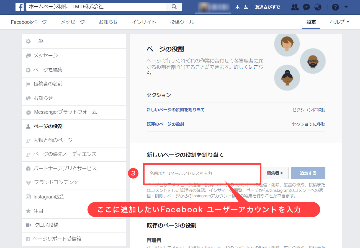Open the お知らせ tab in page nav
Screen dimensions: 360x248
108,22
